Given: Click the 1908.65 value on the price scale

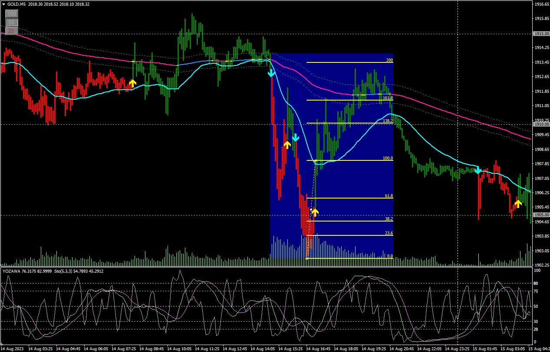Looking at the screenshot, I should coord(541,150).
